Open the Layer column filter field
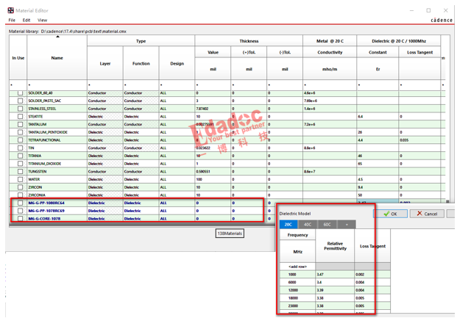Screen dimensions: 457x318 point(104,85)
